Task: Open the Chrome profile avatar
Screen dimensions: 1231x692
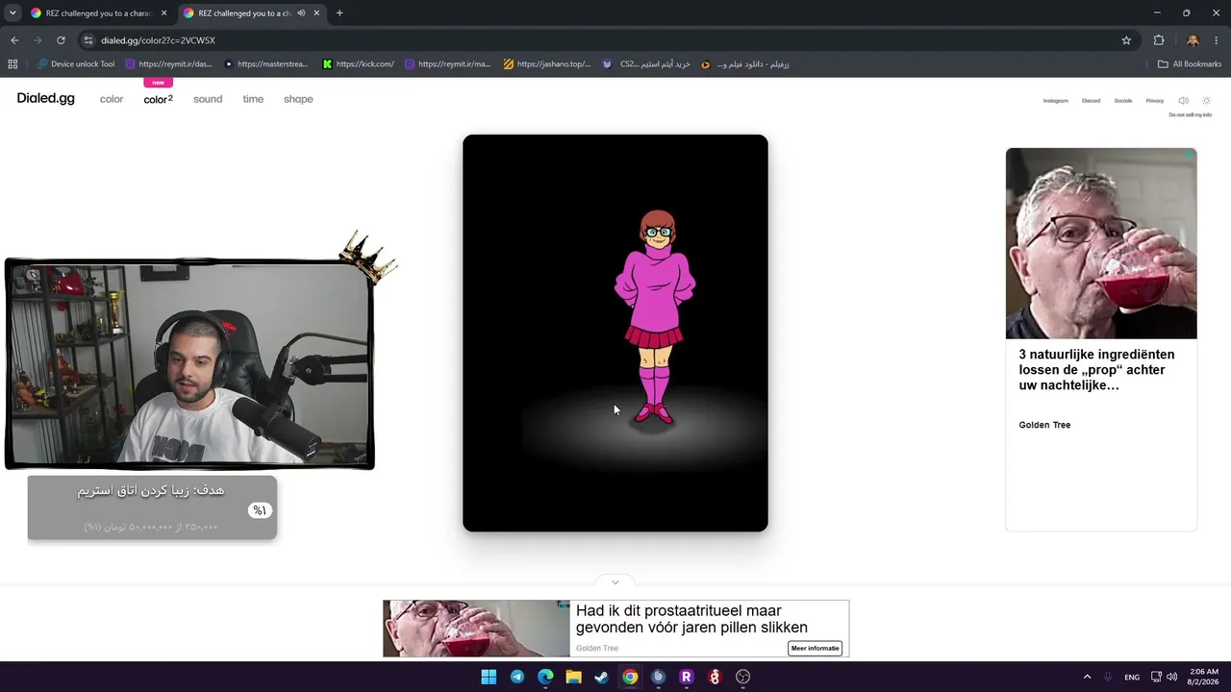Action: [1193, 40]
